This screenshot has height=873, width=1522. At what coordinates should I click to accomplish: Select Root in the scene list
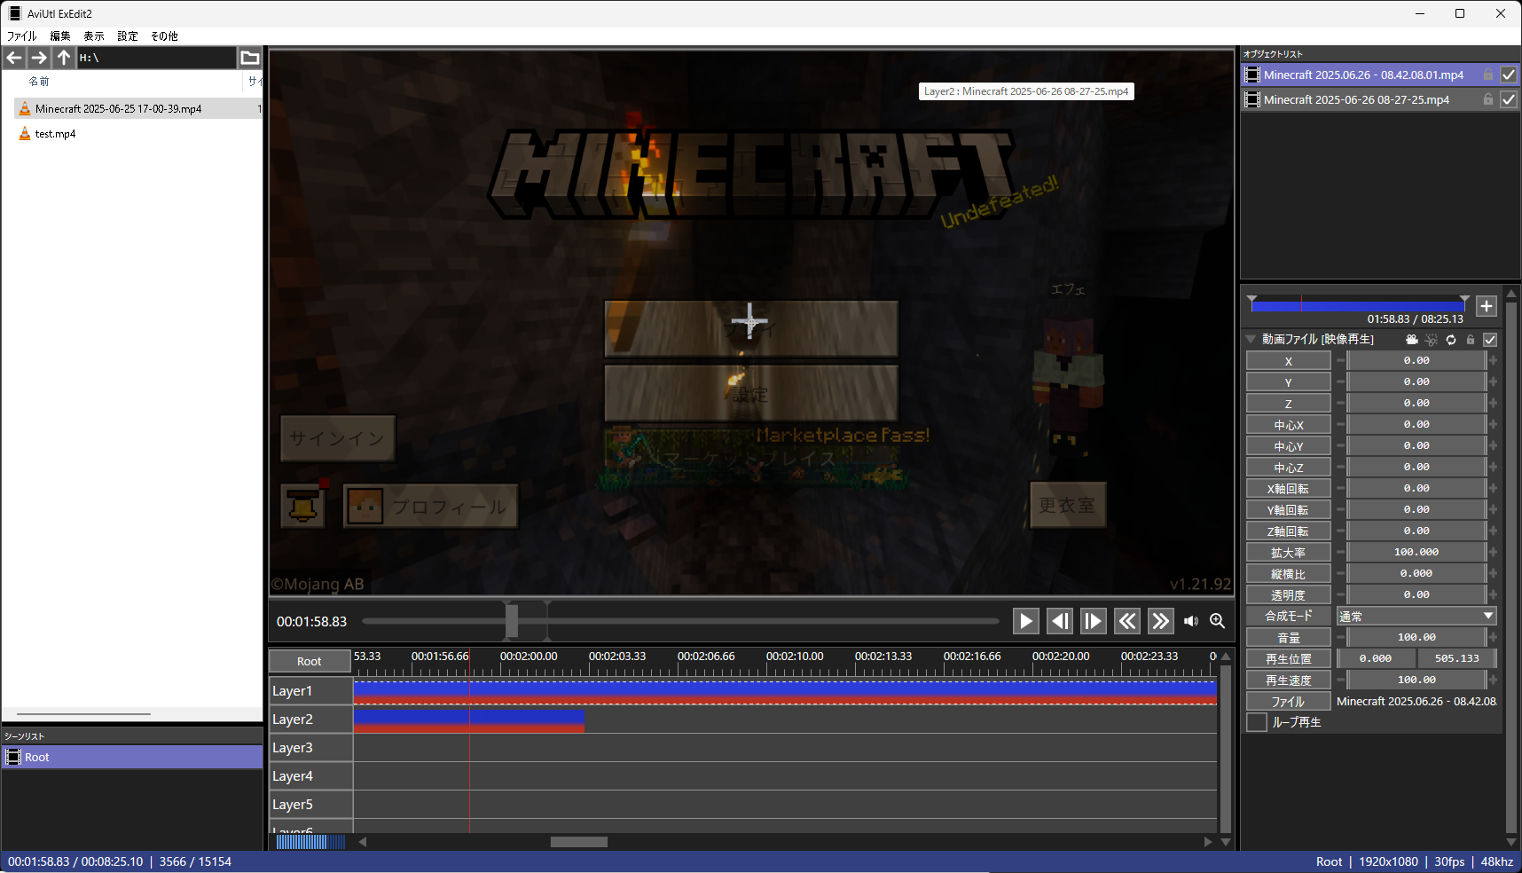133,757
